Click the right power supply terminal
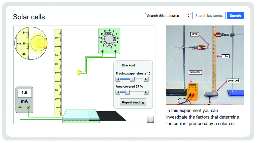 pos(116,52)
